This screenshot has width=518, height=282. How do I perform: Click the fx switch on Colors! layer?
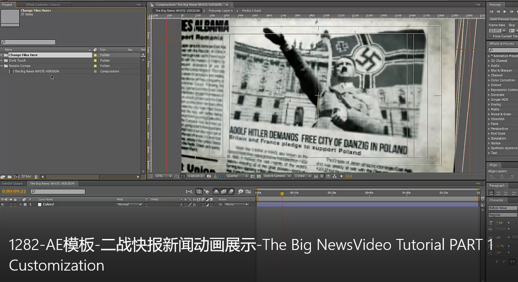(194, 205)
